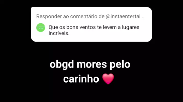This screenshot has width=183, height=102.
Task: Tap the caption word 'carinho'
Action: pyautogui.click(x=81, y=79)
